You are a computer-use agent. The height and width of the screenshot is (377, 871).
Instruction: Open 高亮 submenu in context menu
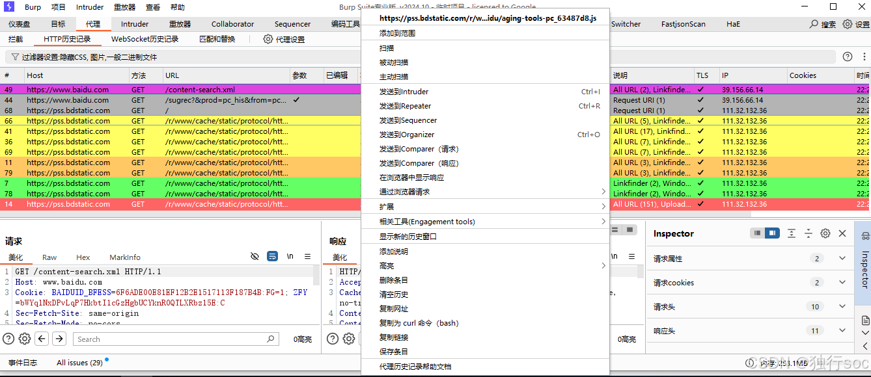(485, 266)
